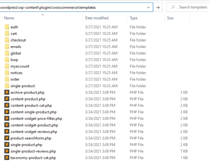Click the loop folder icon

click(x=7, y=60)
